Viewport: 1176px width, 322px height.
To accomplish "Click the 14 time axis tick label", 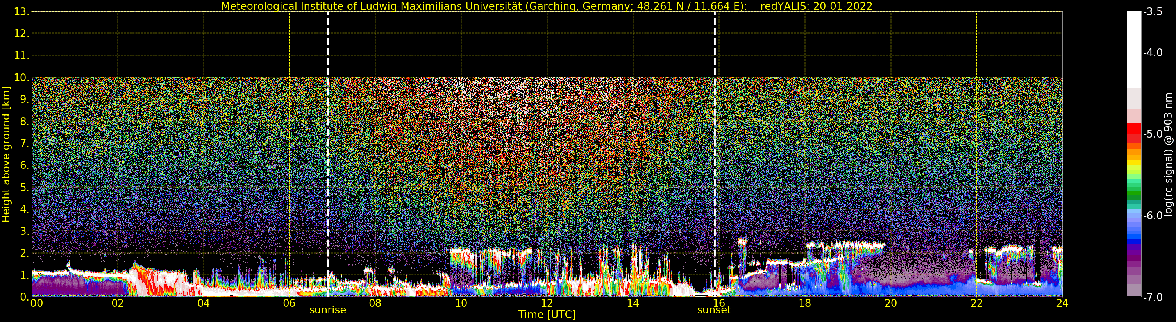I will pos(633,303).
